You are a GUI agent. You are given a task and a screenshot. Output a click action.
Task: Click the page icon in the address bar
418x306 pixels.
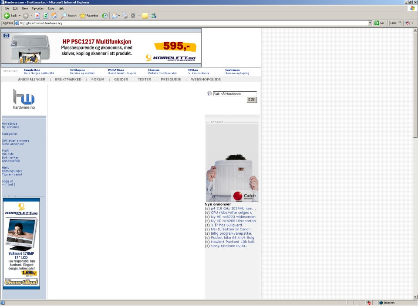coord(17,23)
